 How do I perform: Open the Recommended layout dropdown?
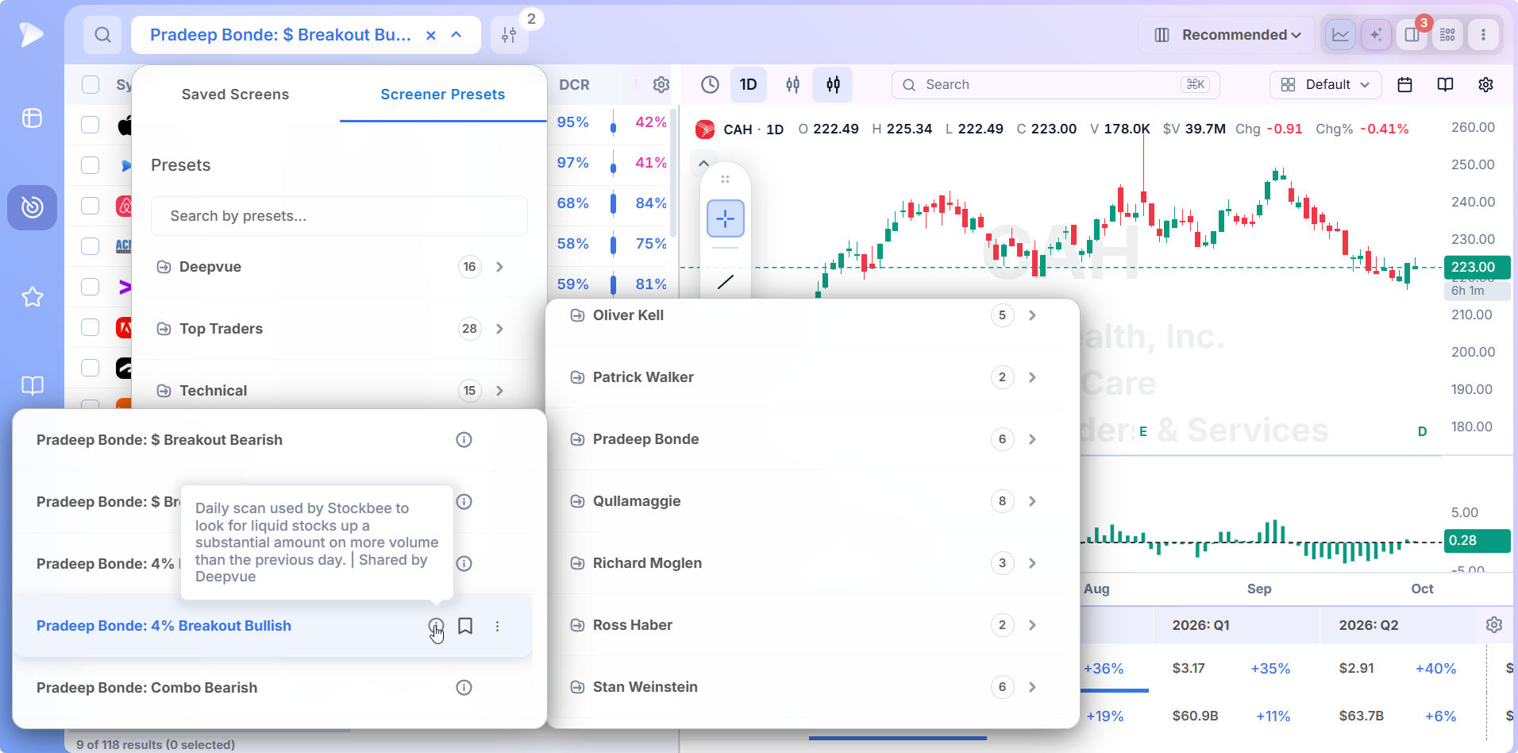pos(1227,35)
